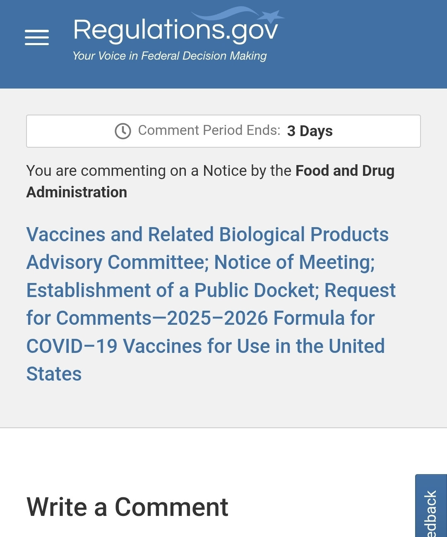
Task: Select the 'Advisory Committee; Notice of Meeting' link line
Action: 201,262
